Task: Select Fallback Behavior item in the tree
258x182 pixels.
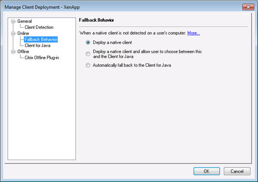Action: tap(41, 39)
